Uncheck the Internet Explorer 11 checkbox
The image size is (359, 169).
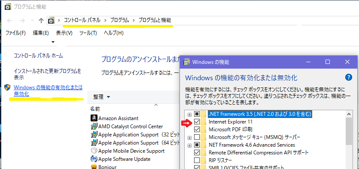(x=197, y=122)
